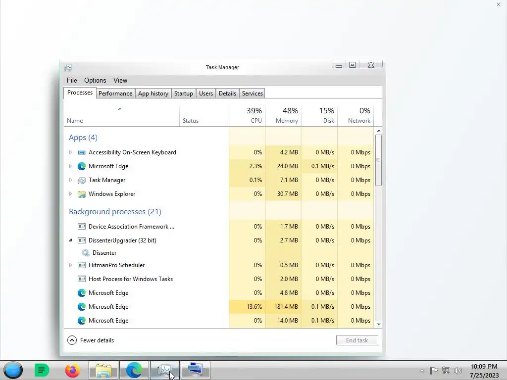The image size is (507, 380).
Task: Click the taskbar clock 10:09 PM
Action: click(x=484, y=367)
